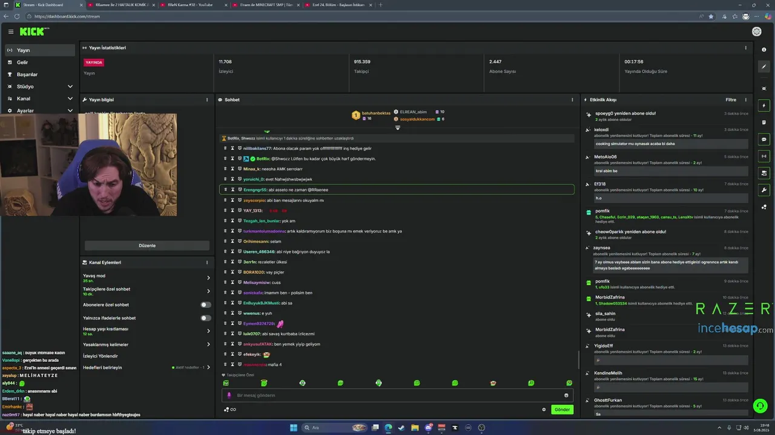Open Yasaklanmış kelimeler chevron
Image resolution: width=775 pixels, height=435 pixels.
[208, 344]
